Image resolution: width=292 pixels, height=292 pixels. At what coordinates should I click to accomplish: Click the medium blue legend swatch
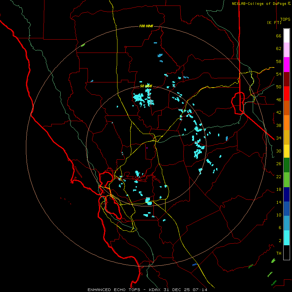coord(286,209)
